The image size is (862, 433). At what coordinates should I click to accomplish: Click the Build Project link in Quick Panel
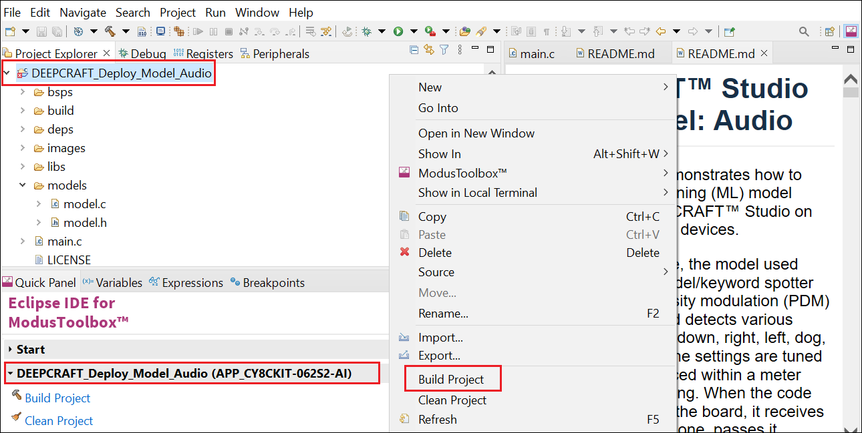[57, 398]
